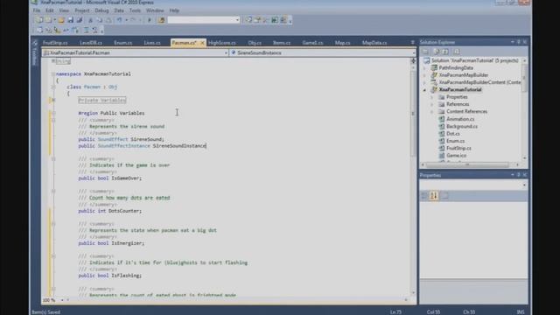560x315 pixels.
Task: Expand the collapsed using block
Action: [53, 61]
